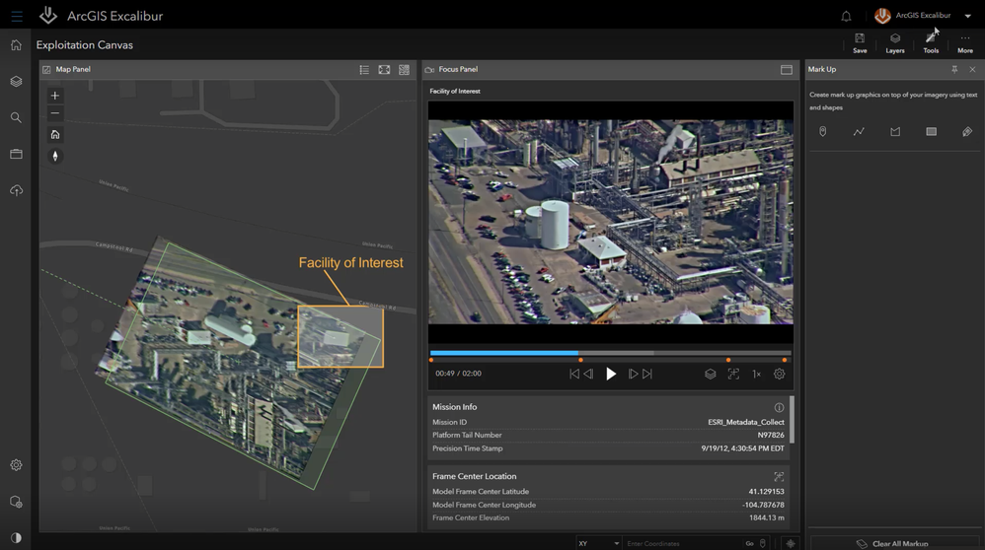Select the polyline markup tool

pyautogui.click(x=859, y=132)
